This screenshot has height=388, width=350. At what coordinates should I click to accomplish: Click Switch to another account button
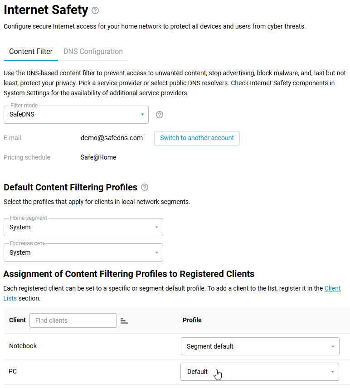click(x=197, y=138)
